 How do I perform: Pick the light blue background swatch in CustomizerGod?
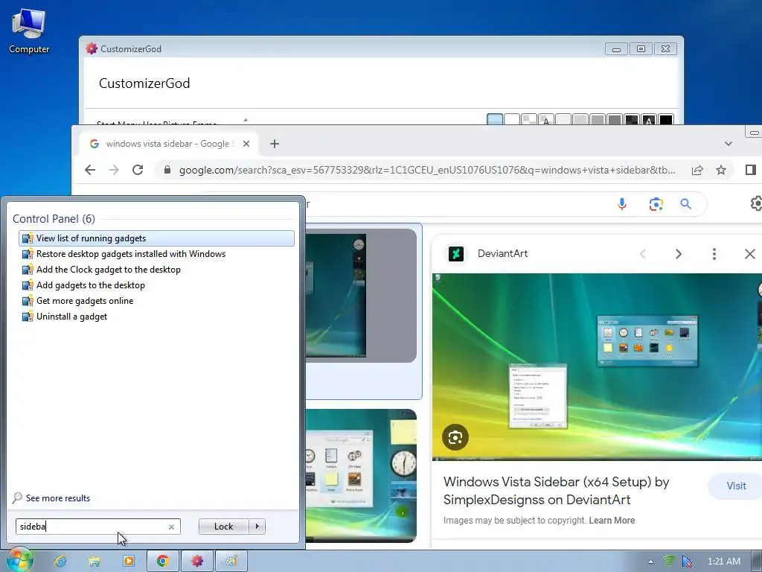495,120
